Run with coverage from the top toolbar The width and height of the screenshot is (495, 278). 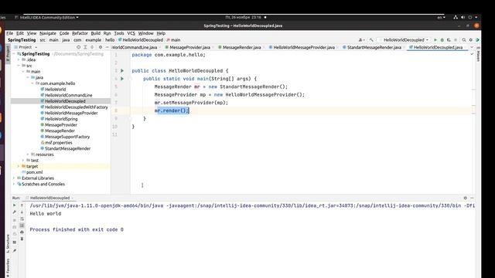[449, 40]
